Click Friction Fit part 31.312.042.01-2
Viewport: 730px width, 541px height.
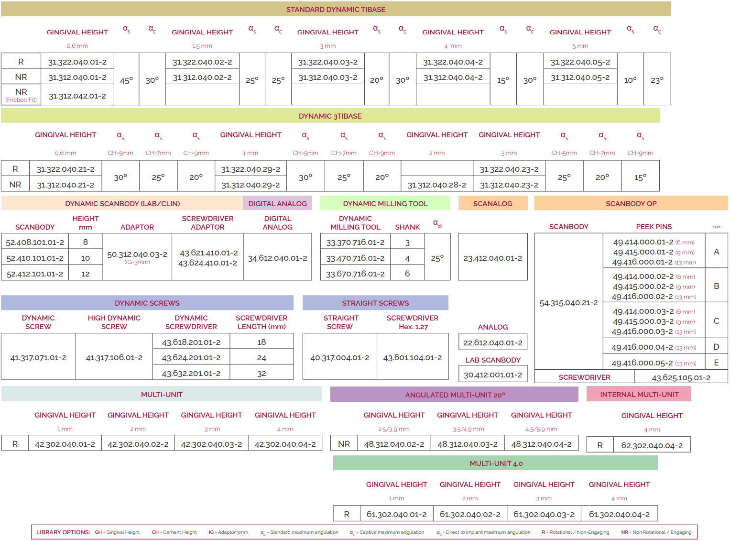pyautogui.click(x=77, y=96)
